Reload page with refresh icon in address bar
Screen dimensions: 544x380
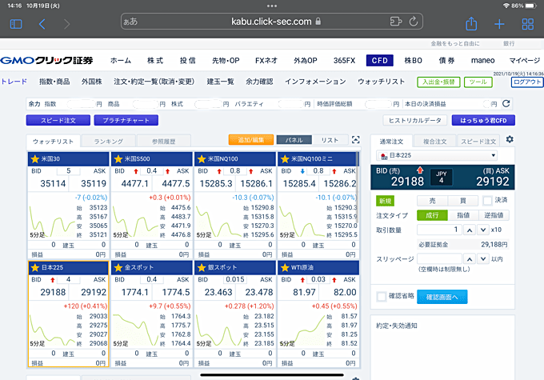click(x=414, y=22)
